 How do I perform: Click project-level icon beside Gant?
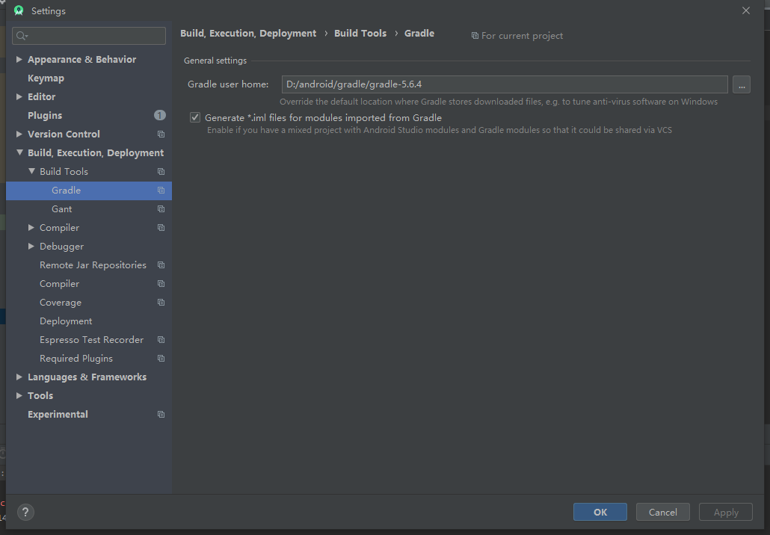(x=161, y=208)
